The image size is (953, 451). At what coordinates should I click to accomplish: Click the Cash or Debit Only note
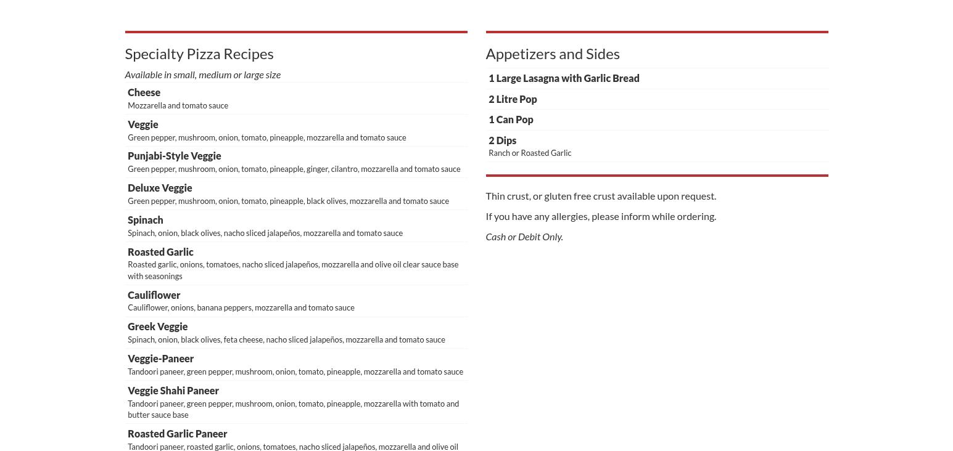coord(524,237)
